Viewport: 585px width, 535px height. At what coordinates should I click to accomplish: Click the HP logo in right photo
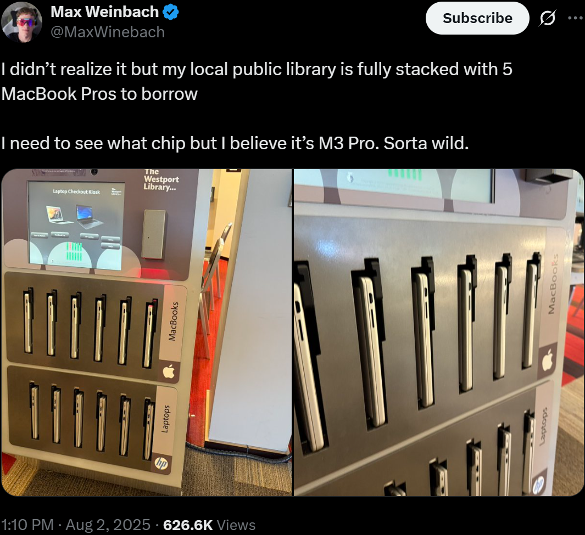pyautogui.click(x=538, y=485)
